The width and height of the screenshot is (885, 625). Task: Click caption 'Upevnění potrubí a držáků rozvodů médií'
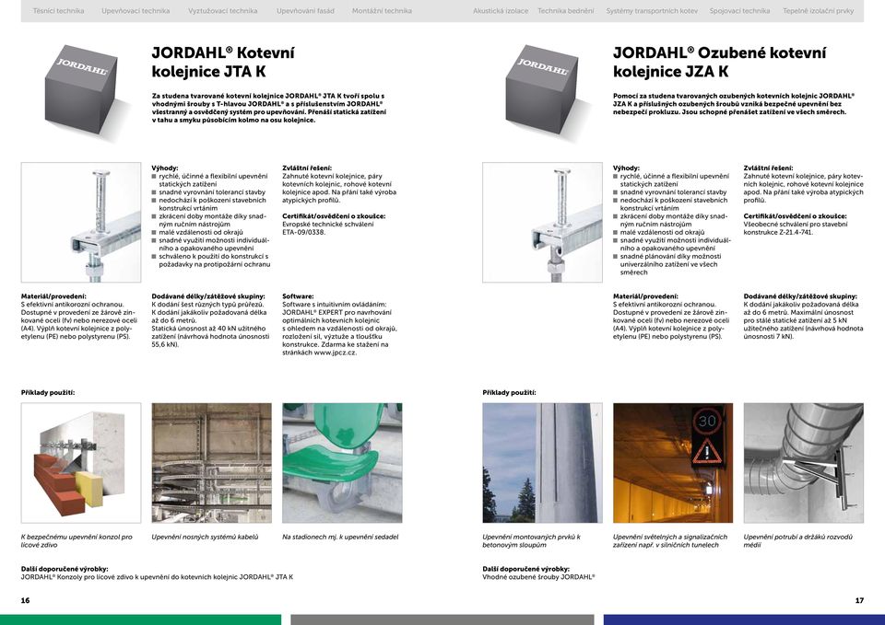tap(798, 541)
